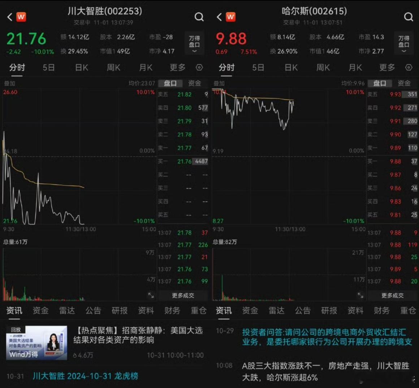419x388 pixels.
Task: Switch 哈尔斯 chart to 月K
Action: [355, 67]
